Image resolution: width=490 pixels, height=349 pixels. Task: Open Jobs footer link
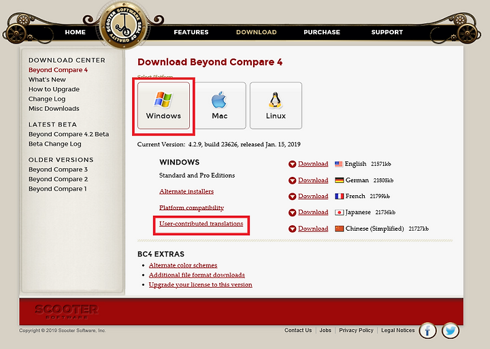(325, 330)
